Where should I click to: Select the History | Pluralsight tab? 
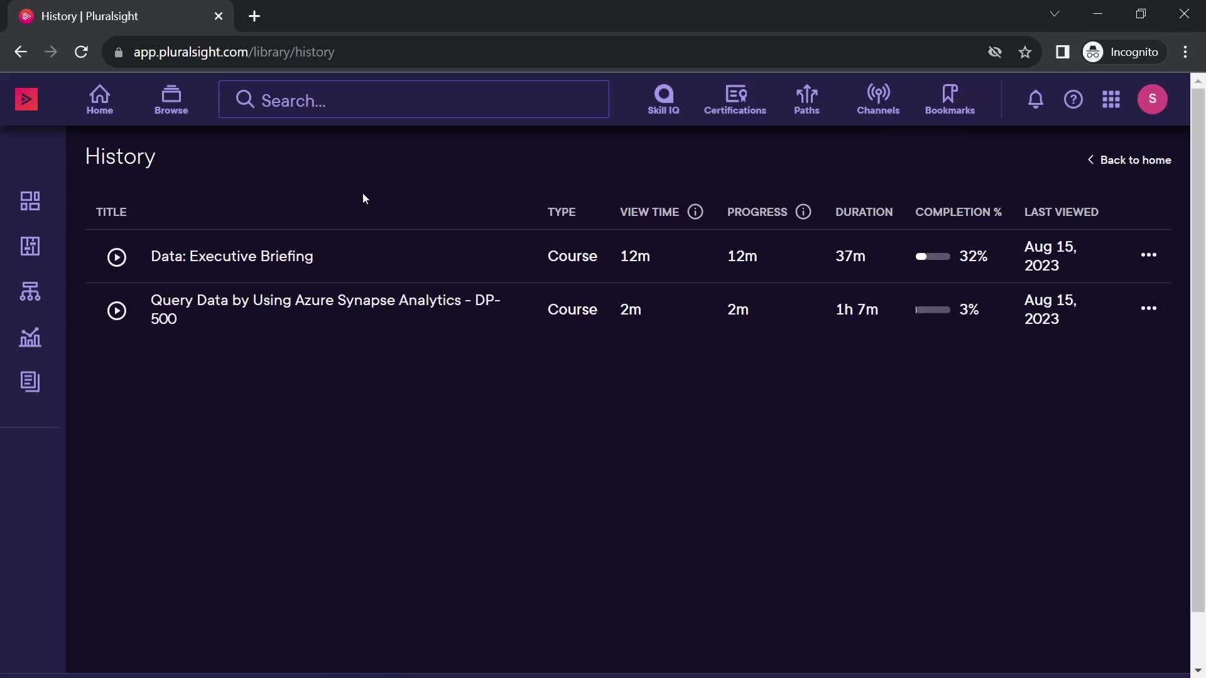pos(121,16)
